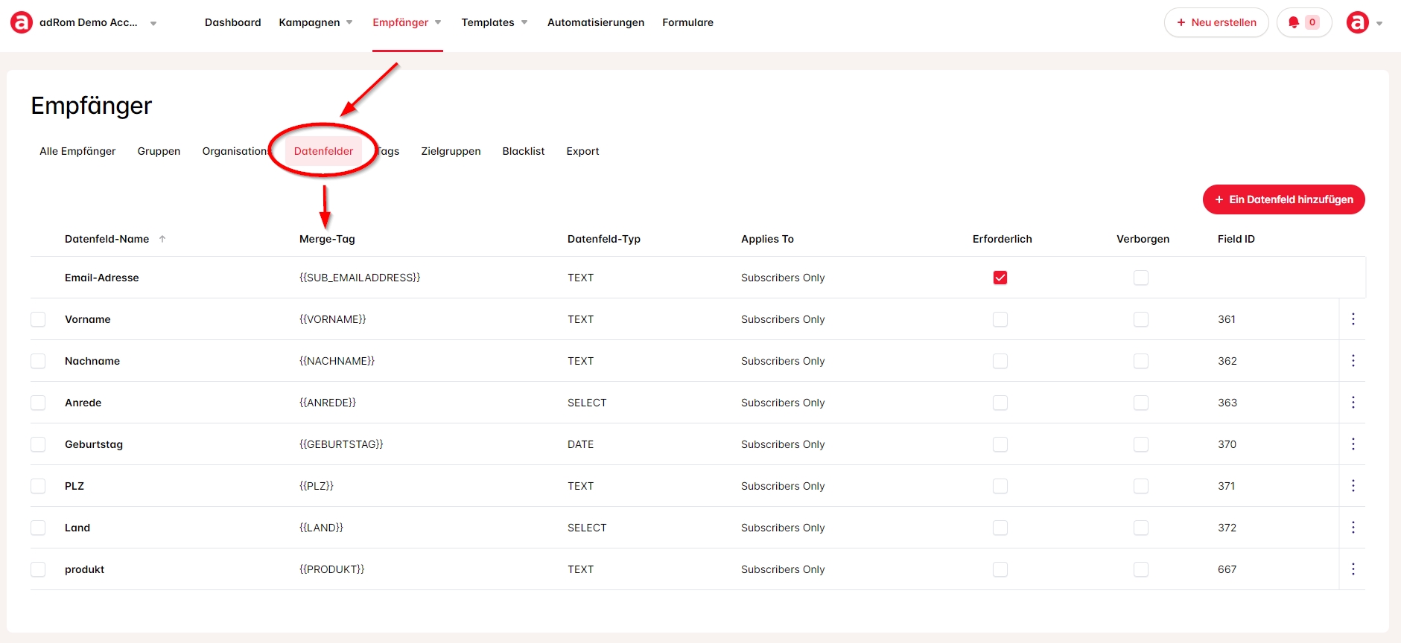
Task: Click Neu erstellen button
Action: click(1216, 22)
